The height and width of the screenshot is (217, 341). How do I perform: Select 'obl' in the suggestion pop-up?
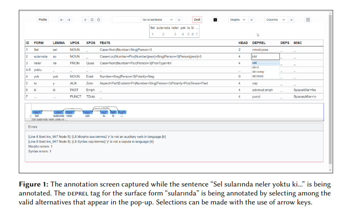[266, 63]
